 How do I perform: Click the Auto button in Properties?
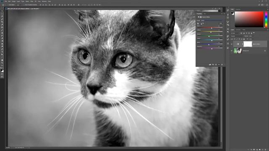tap(221, 23)
